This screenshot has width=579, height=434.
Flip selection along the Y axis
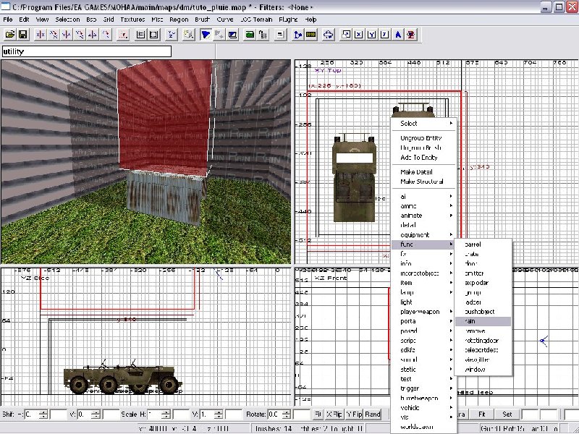pos(67,35)
